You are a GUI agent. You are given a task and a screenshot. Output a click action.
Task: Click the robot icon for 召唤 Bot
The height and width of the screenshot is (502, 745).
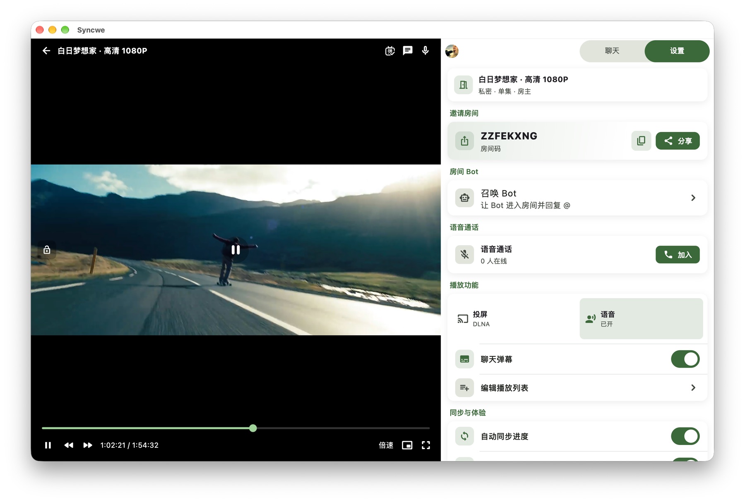coord(464,198)
